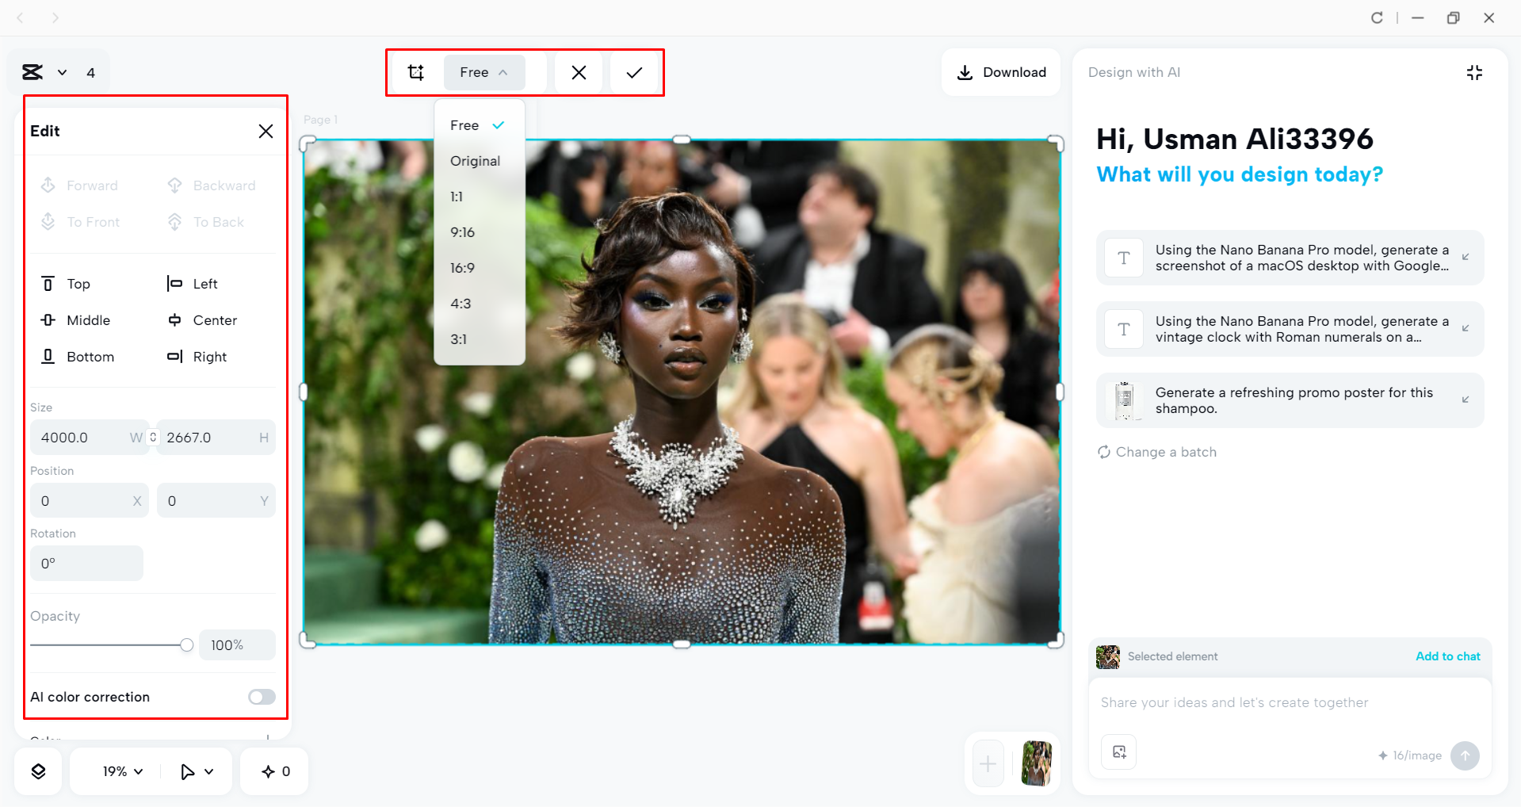The image size is (1521, 807).
Task: Click the Y position field
Action: coord(216,501)
